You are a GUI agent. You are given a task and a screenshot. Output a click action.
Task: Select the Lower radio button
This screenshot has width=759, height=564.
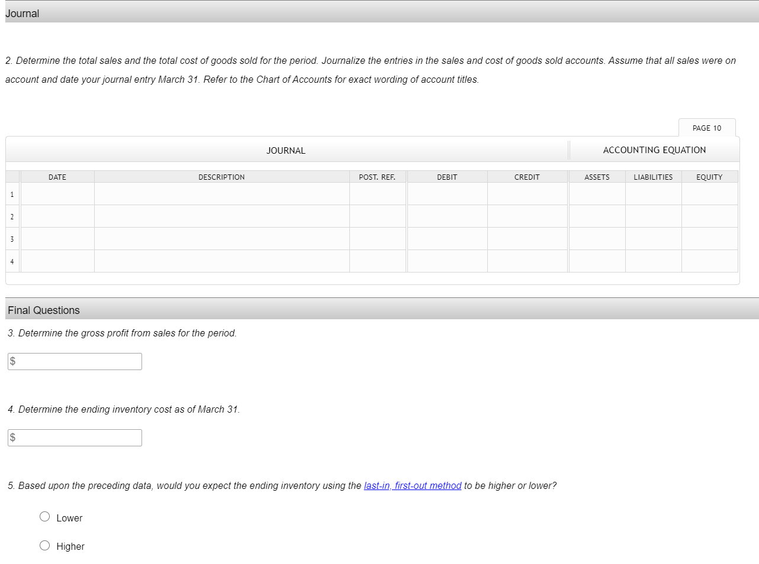[x=44, y=517]
